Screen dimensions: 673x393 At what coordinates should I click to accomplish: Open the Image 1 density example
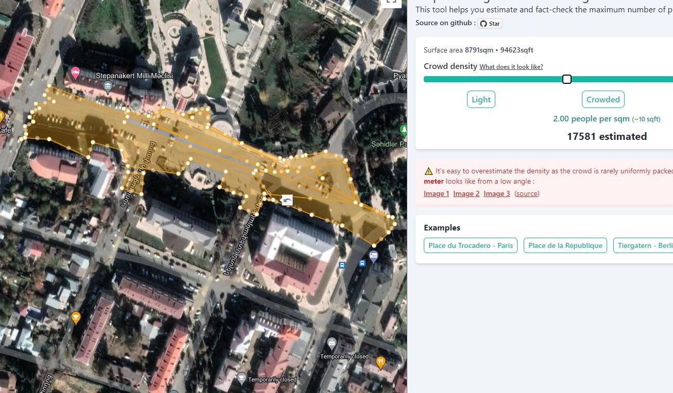click(x=436, y=193)
